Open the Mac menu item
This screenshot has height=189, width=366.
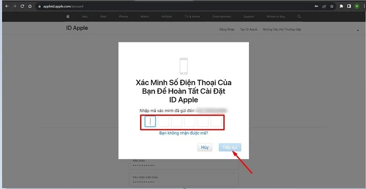(85, 17)
